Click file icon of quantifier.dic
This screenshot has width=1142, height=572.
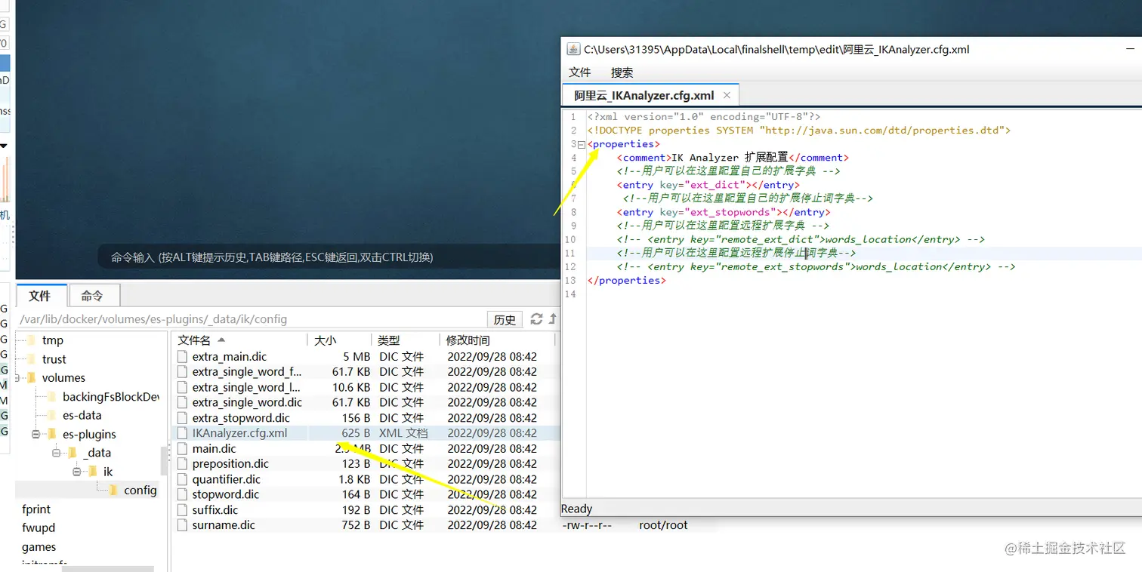[x=182, y=479]
